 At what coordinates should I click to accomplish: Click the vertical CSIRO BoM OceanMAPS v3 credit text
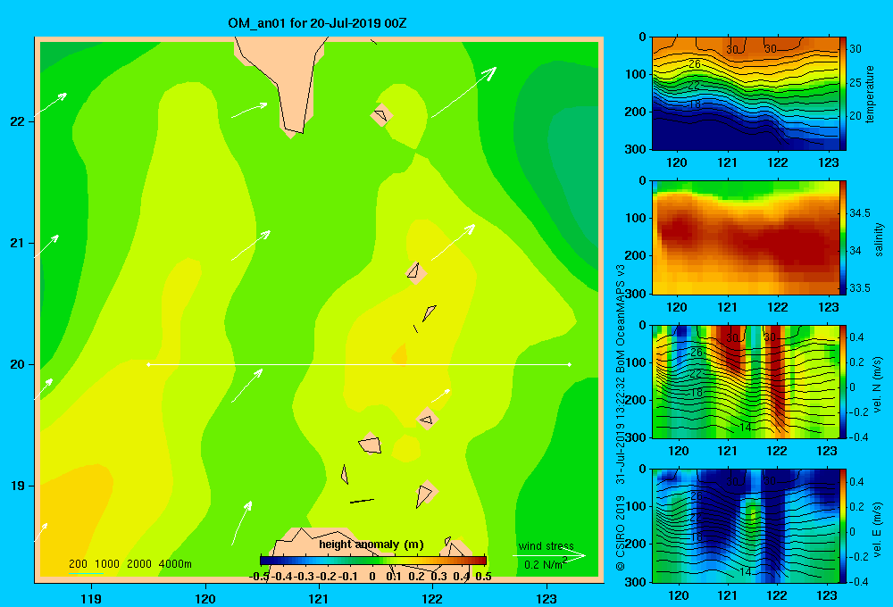point(621,418)
